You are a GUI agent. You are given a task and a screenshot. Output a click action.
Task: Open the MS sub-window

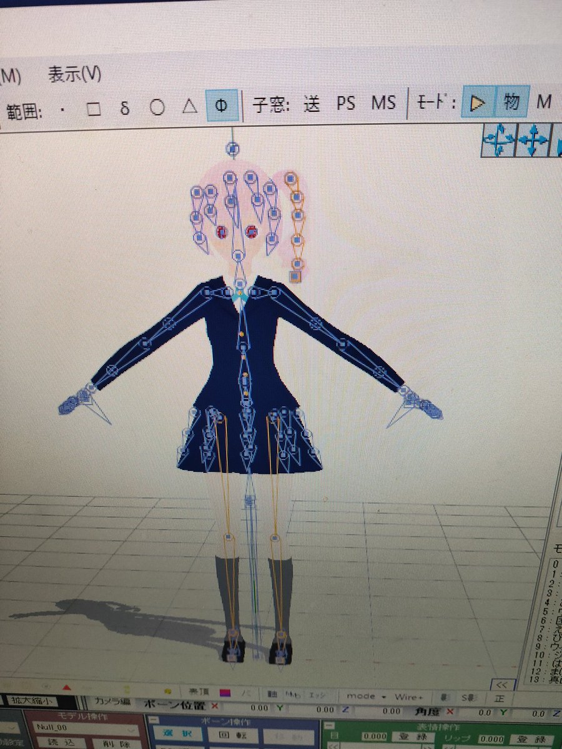pos(383,102)
